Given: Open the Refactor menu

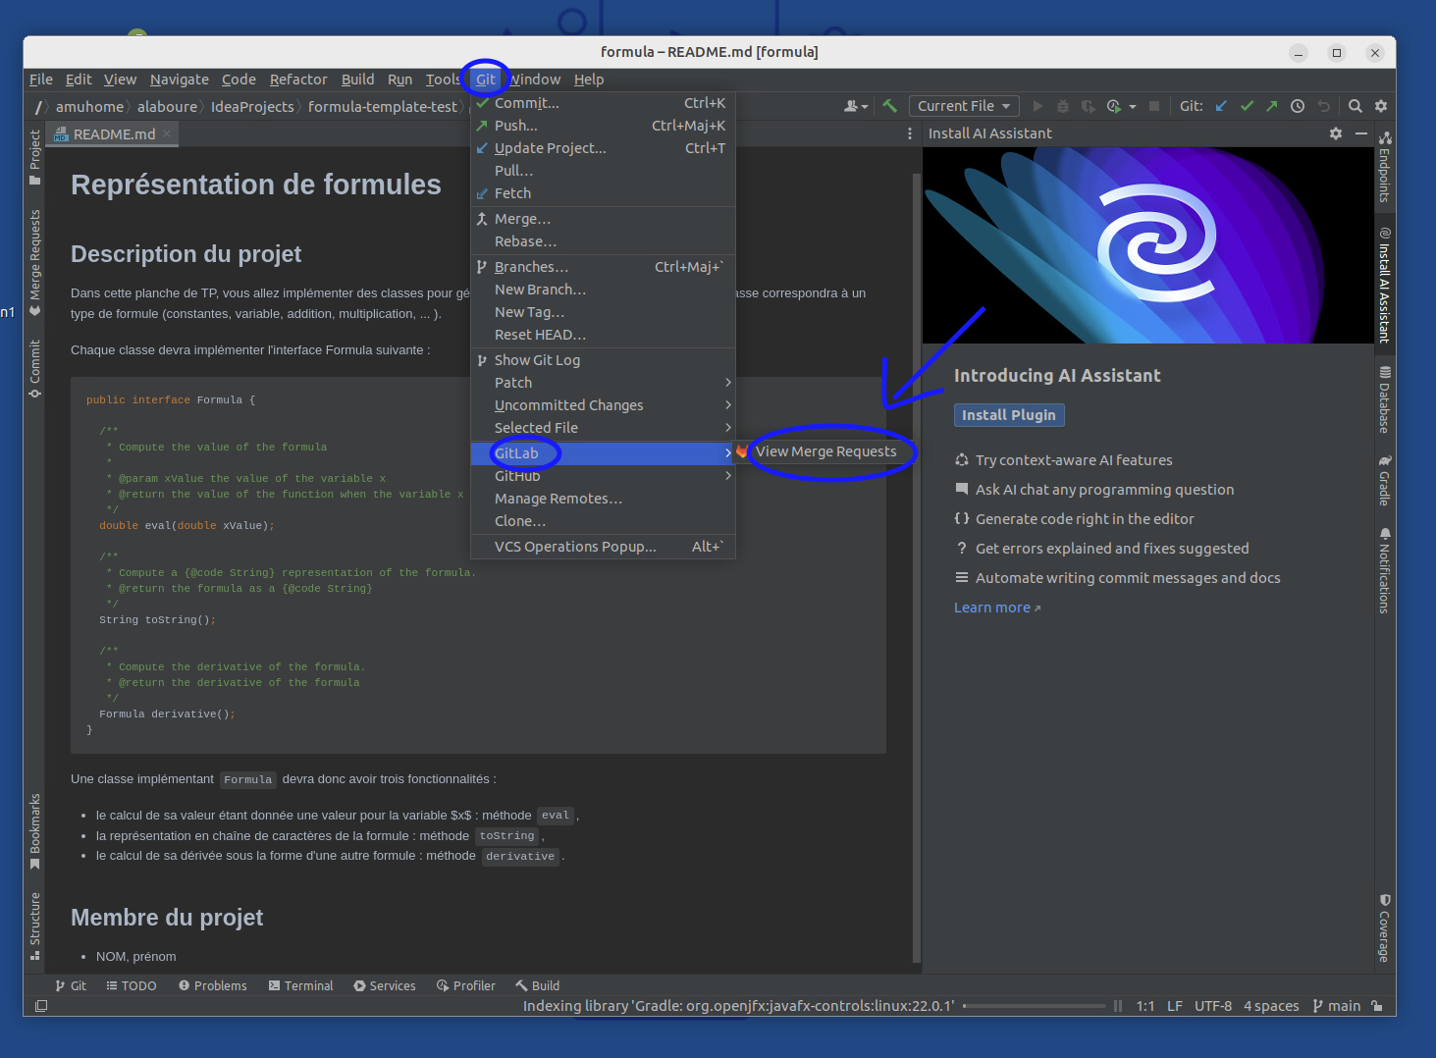Looking at the screenshot, I should (298, 79).
